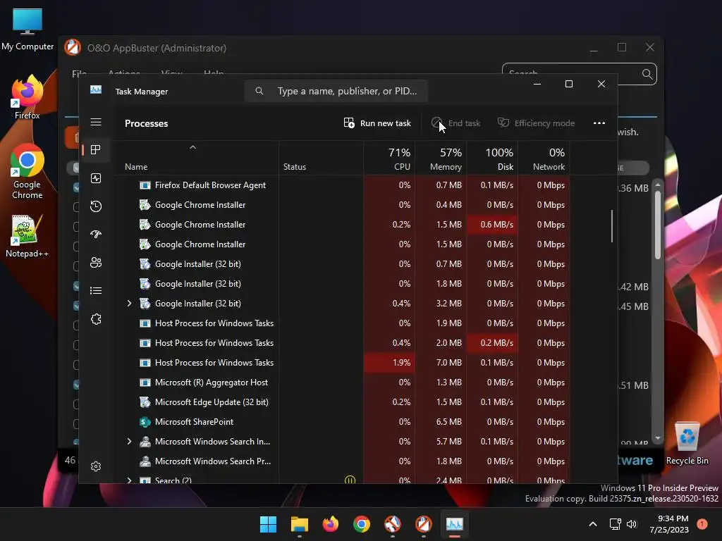This screenshot has height=541, width=722.
Task: Show hidden system tray icons chevron
Action: click(x=593, y=524)
